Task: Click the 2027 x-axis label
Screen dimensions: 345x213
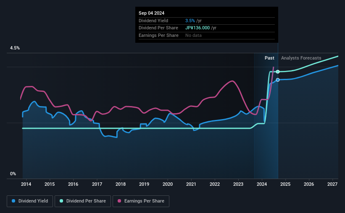Action: click(332, 184)
